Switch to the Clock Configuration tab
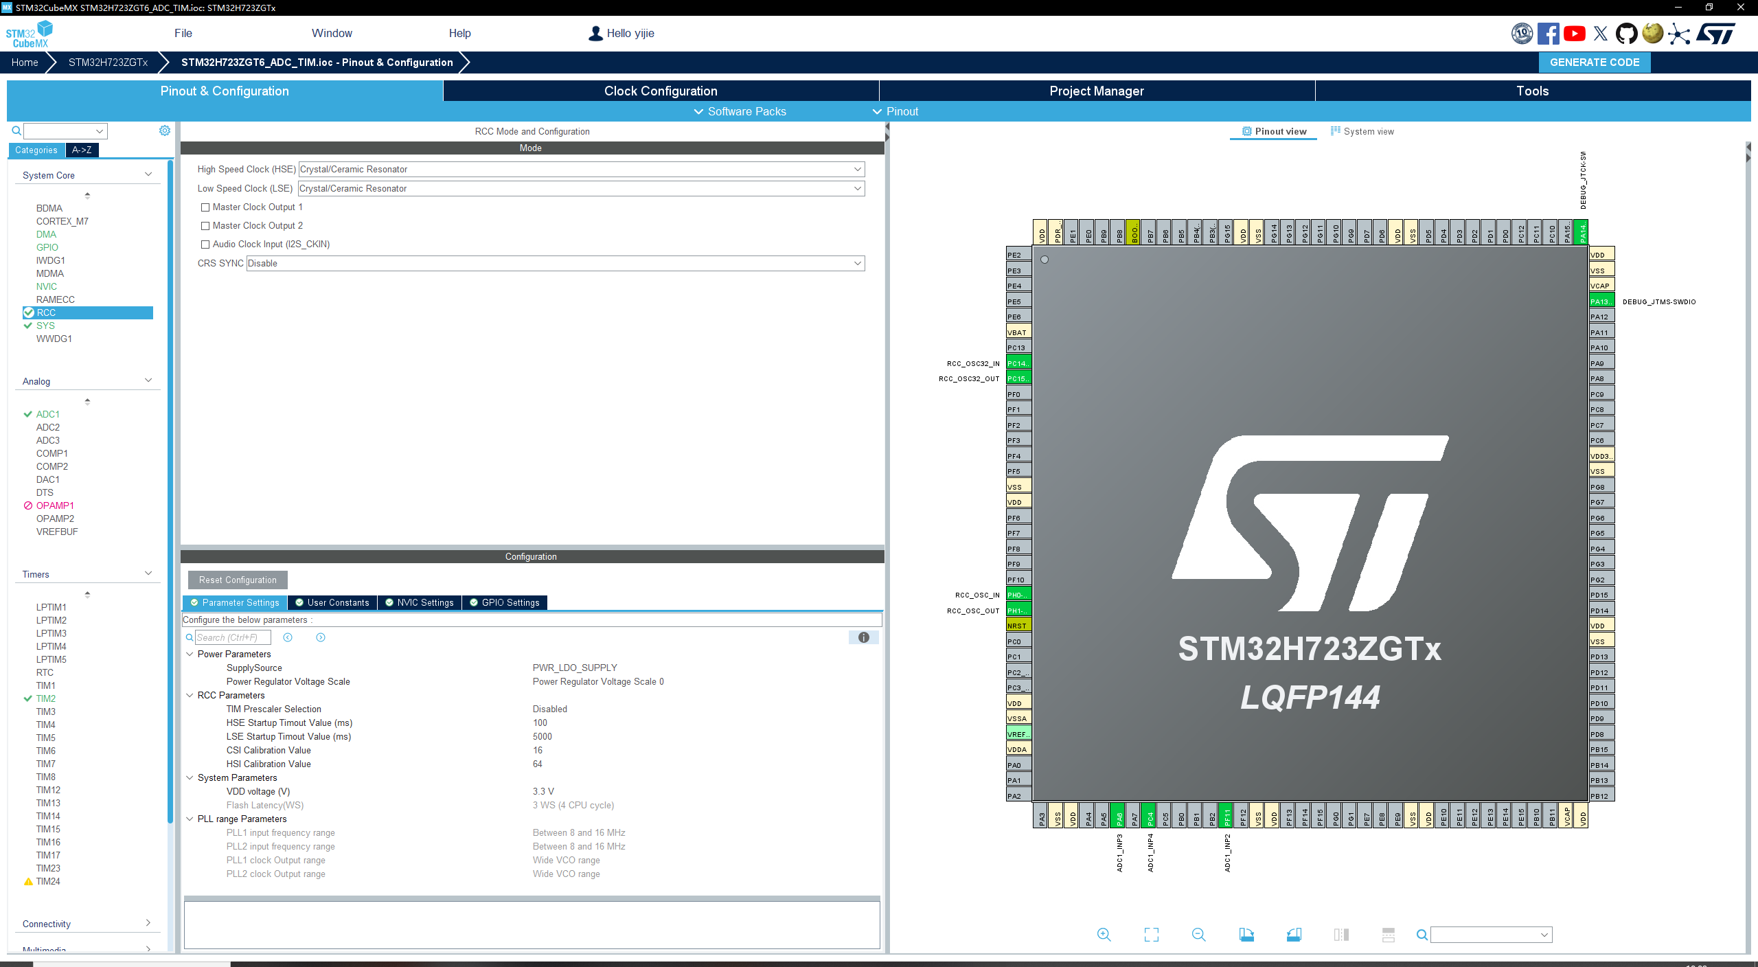This screenshot has height=967, width=1758. tap(661, 91)
